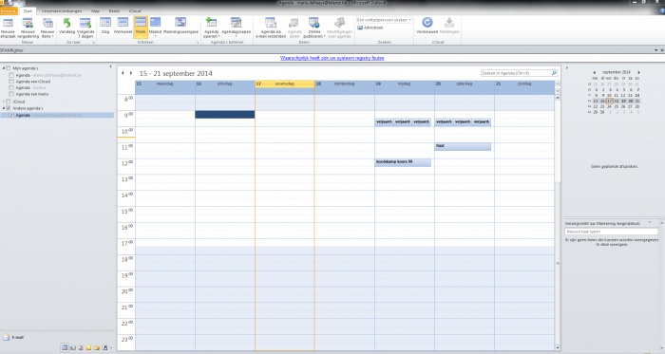Viewport: 665px width, 354px height.
Task: Close the SPAMfighter toolbar
Action: click(662, 50)
